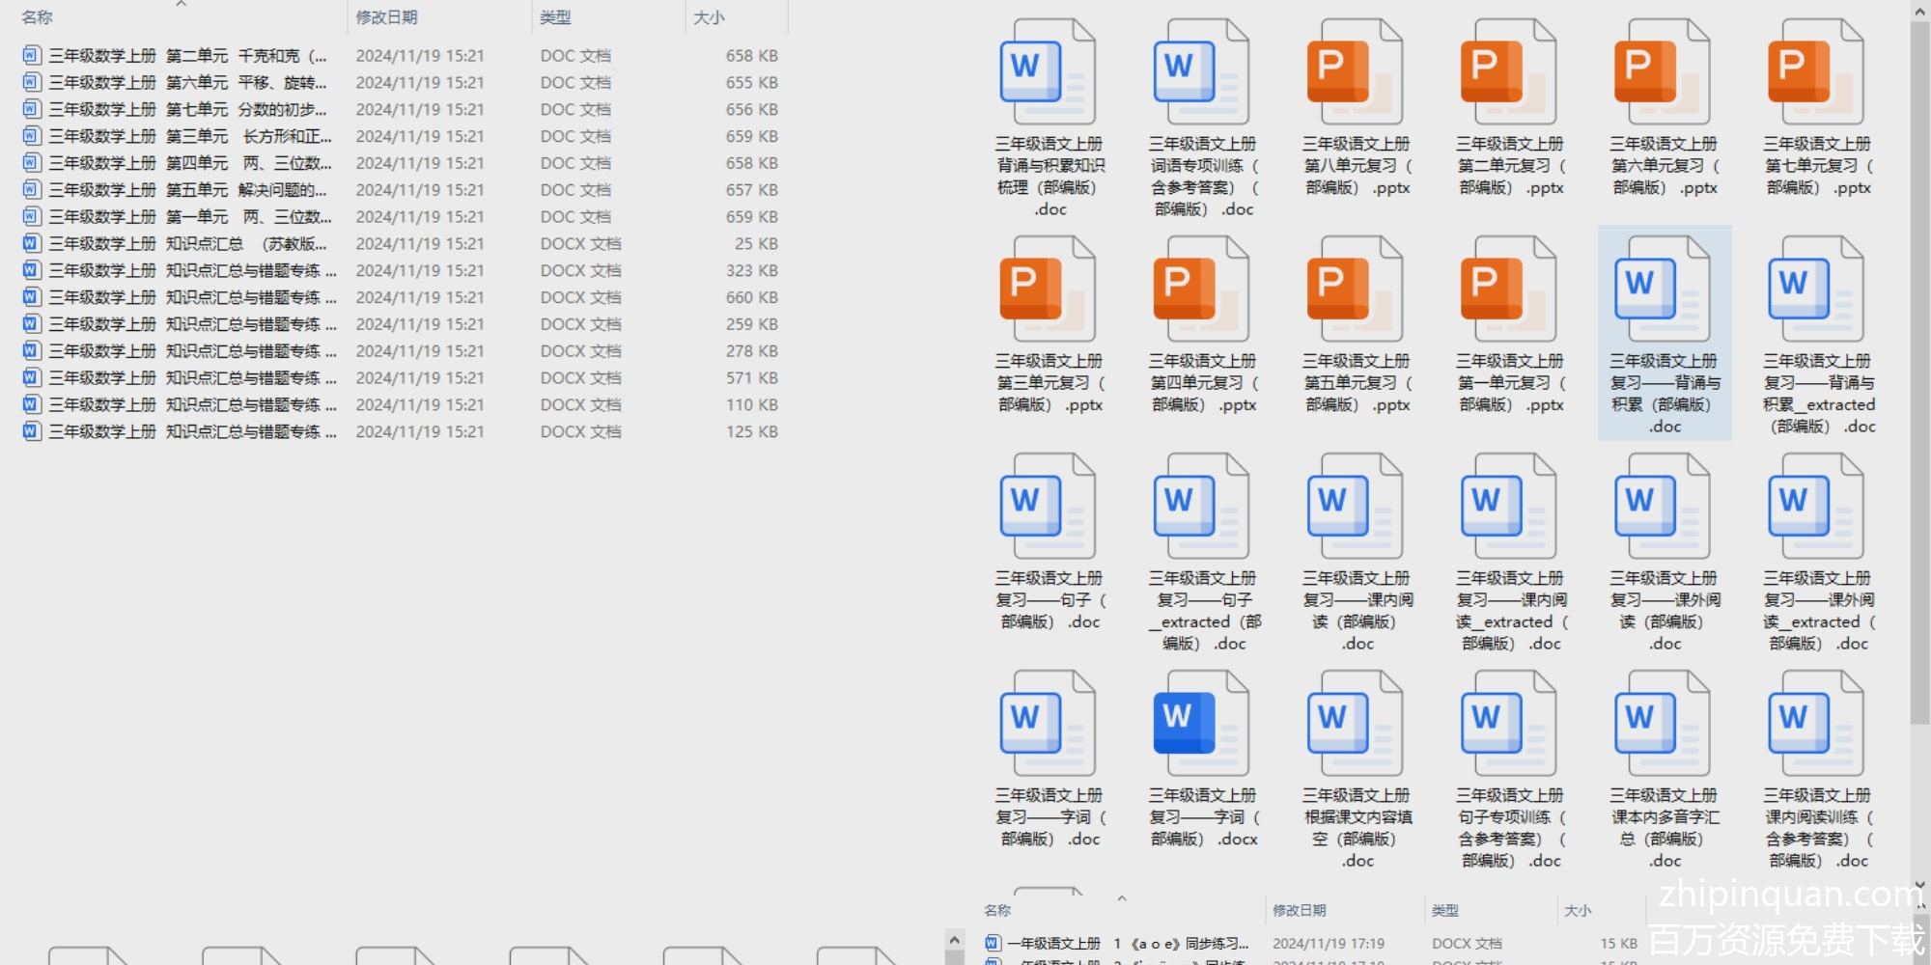The height and width of the screenshot is (965, 1931).
Task: Click the 259 KB size cell
Action: point(752,324)
